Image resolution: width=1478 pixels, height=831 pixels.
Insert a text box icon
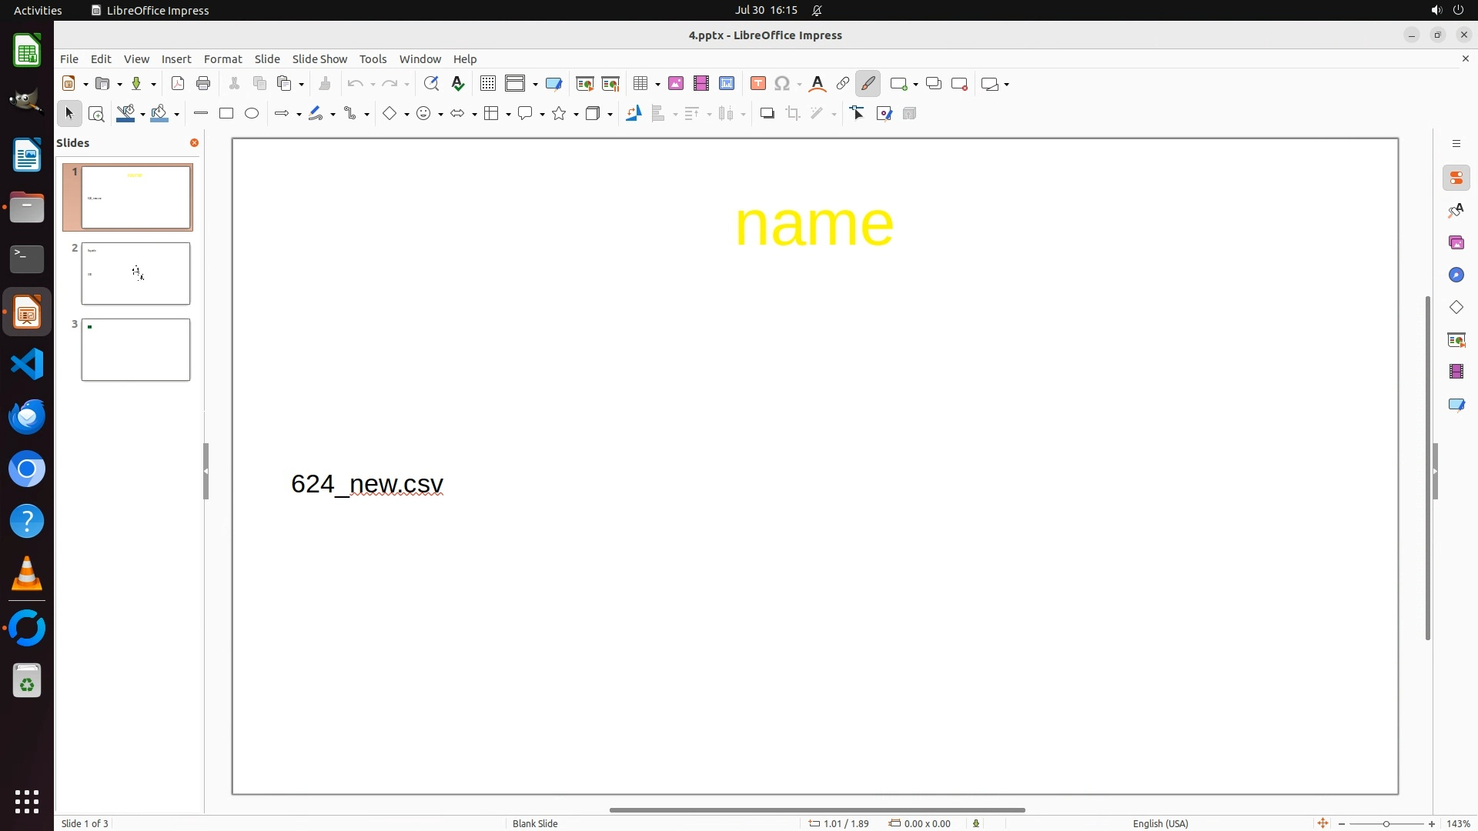pos(758,84)
